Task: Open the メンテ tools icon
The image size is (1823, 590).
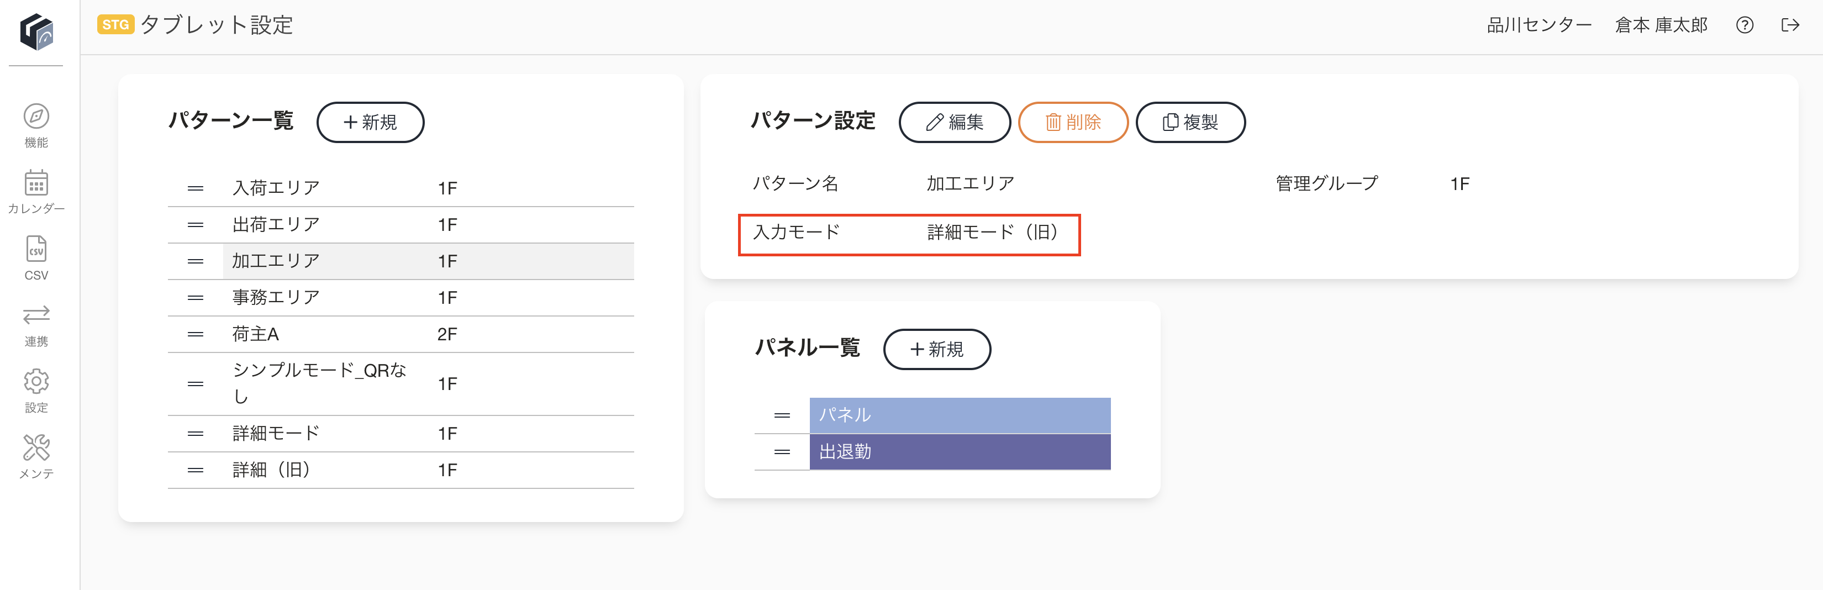Action: (x=36, y=447)
